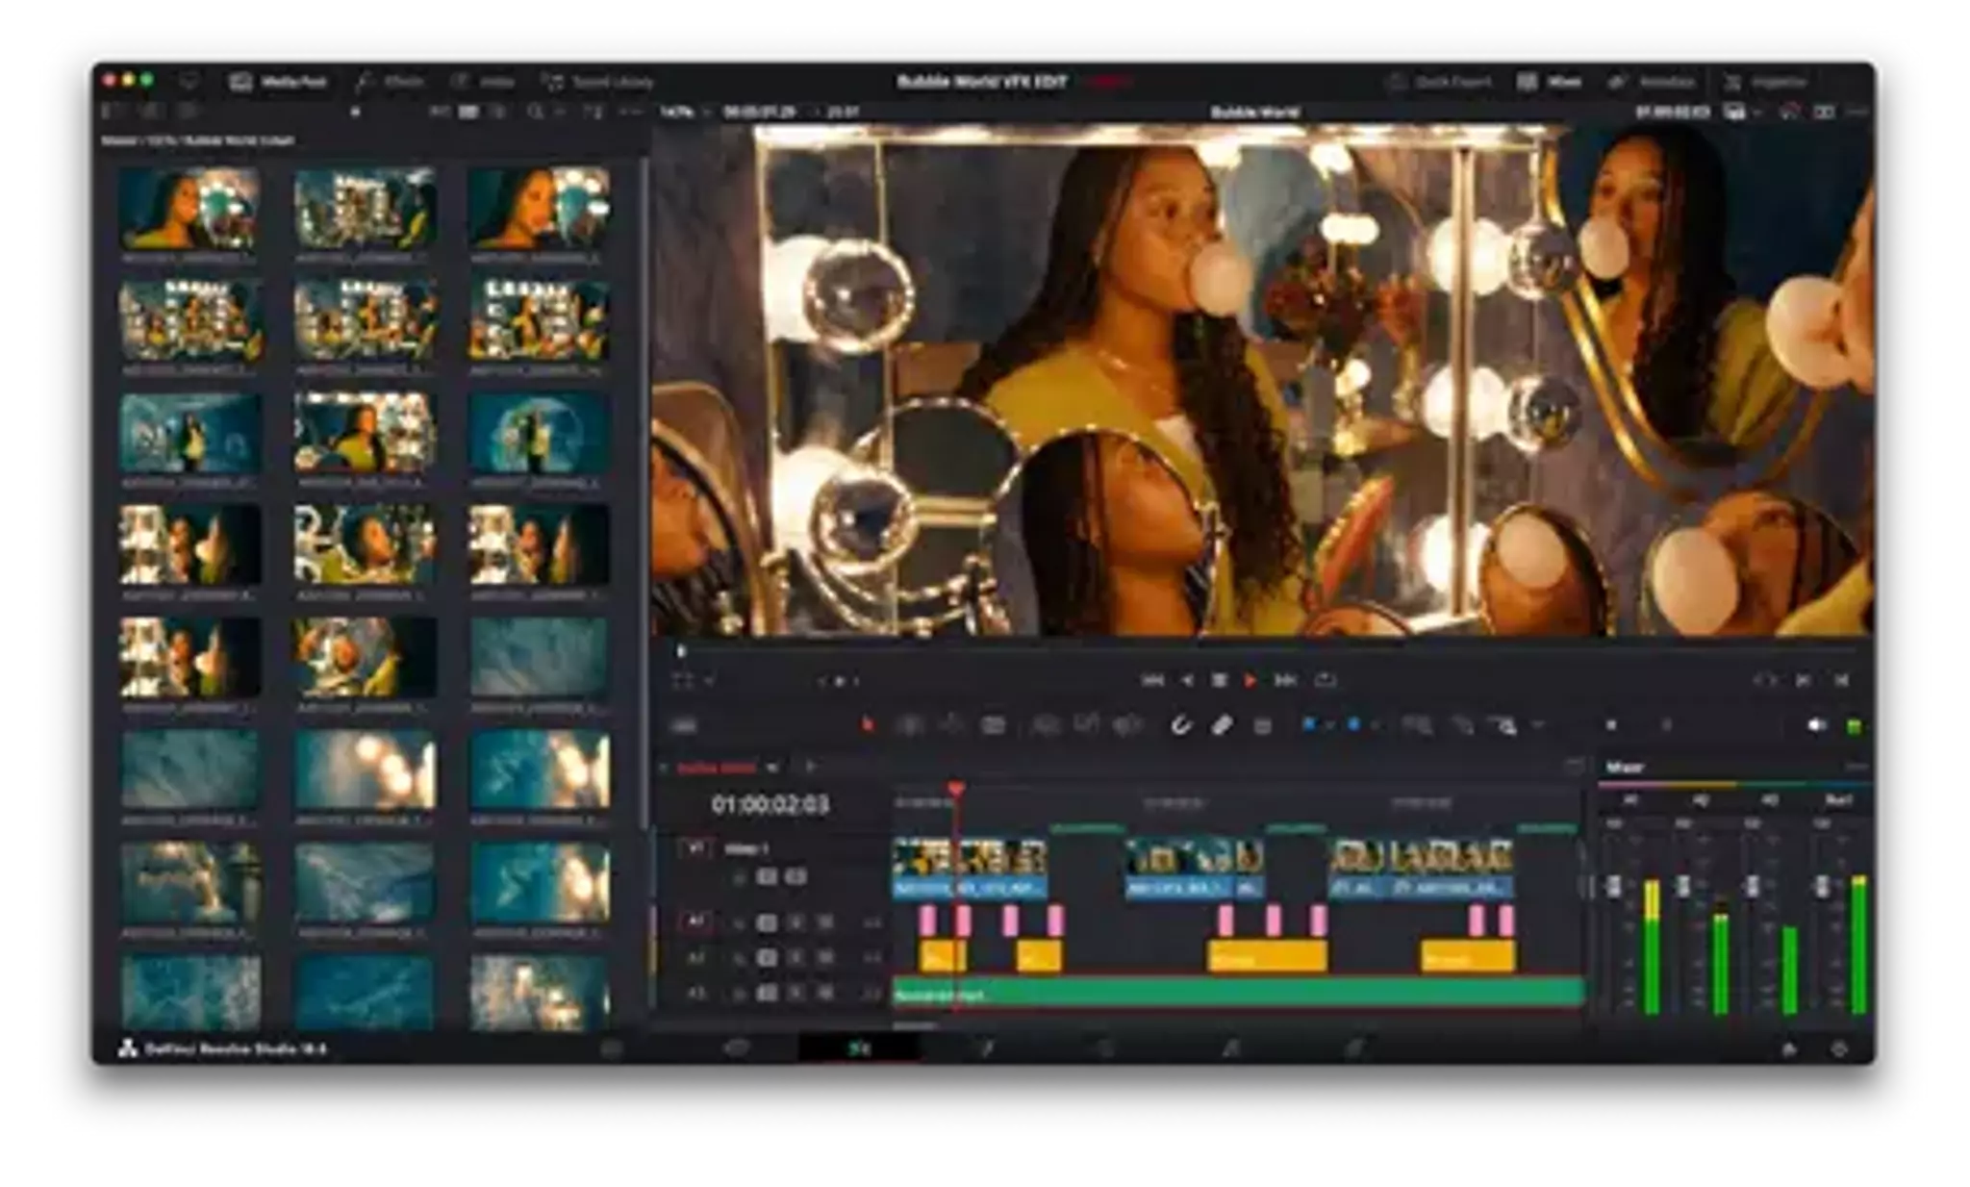
Task: Open Mixer panel options menu
Action: (1856, 768)
